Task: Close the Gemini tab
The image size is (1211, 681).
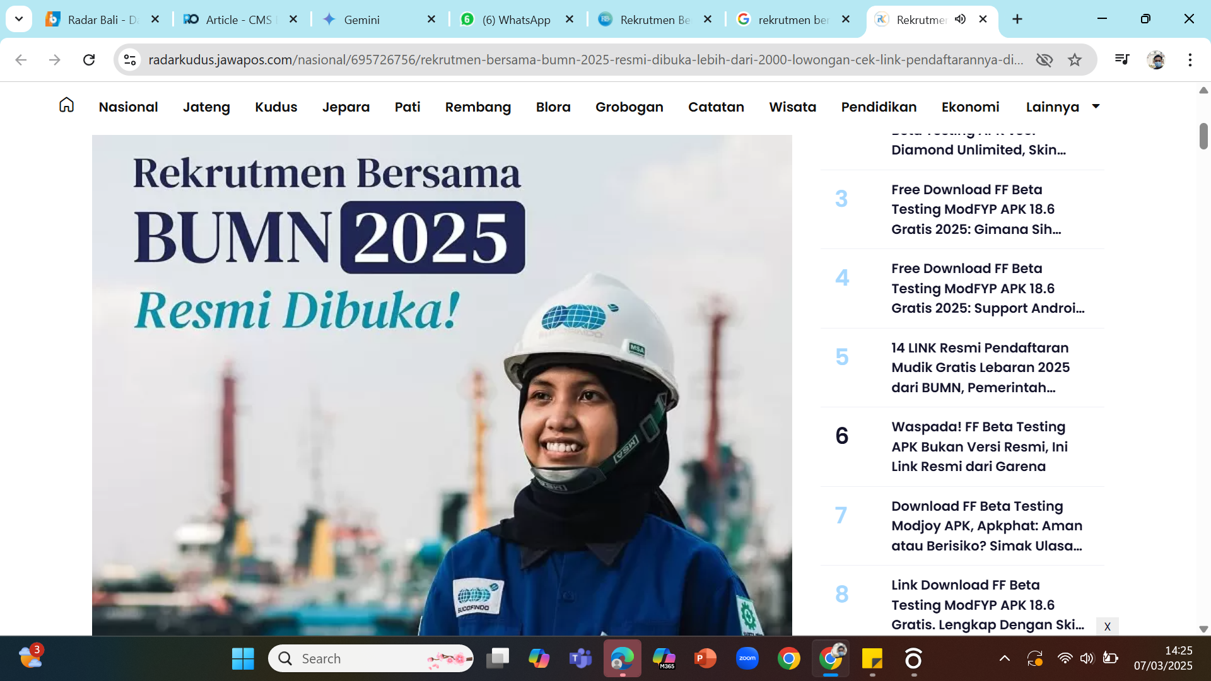Action: pos(431,20)
